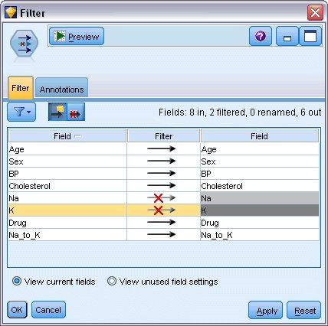Screen dimensions: 328x326
Task: Select the Na_to_K input field row
Action: click(67, 235)
